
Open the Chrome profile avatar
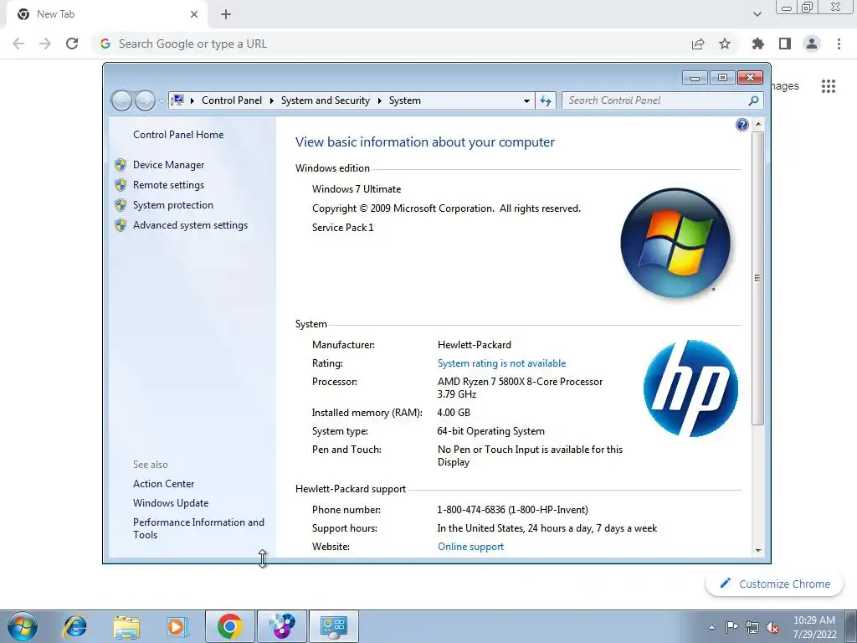(812, 44)
